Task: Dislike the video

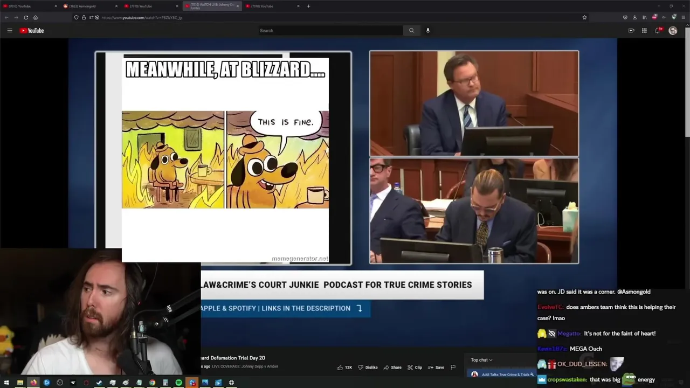Action: point(368,368)
